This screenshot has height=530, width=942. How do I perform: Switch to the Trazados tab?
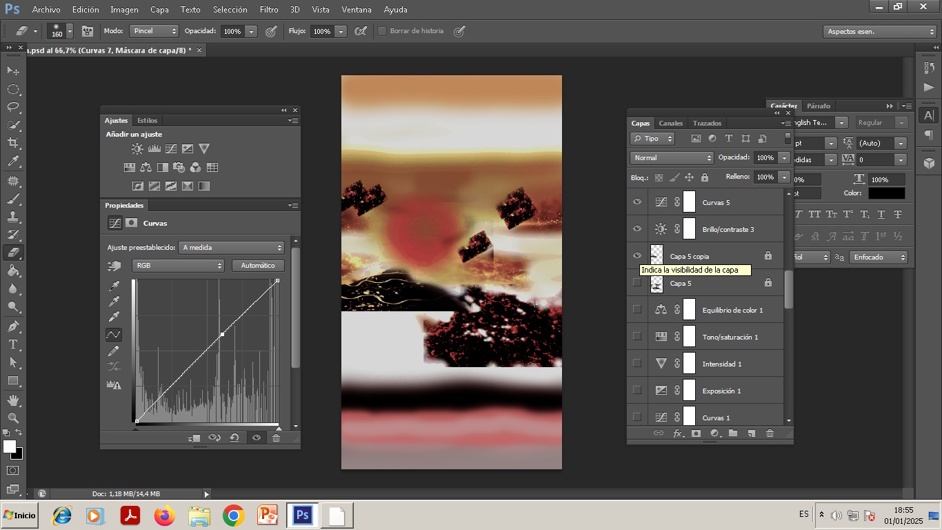pos(707,123)
